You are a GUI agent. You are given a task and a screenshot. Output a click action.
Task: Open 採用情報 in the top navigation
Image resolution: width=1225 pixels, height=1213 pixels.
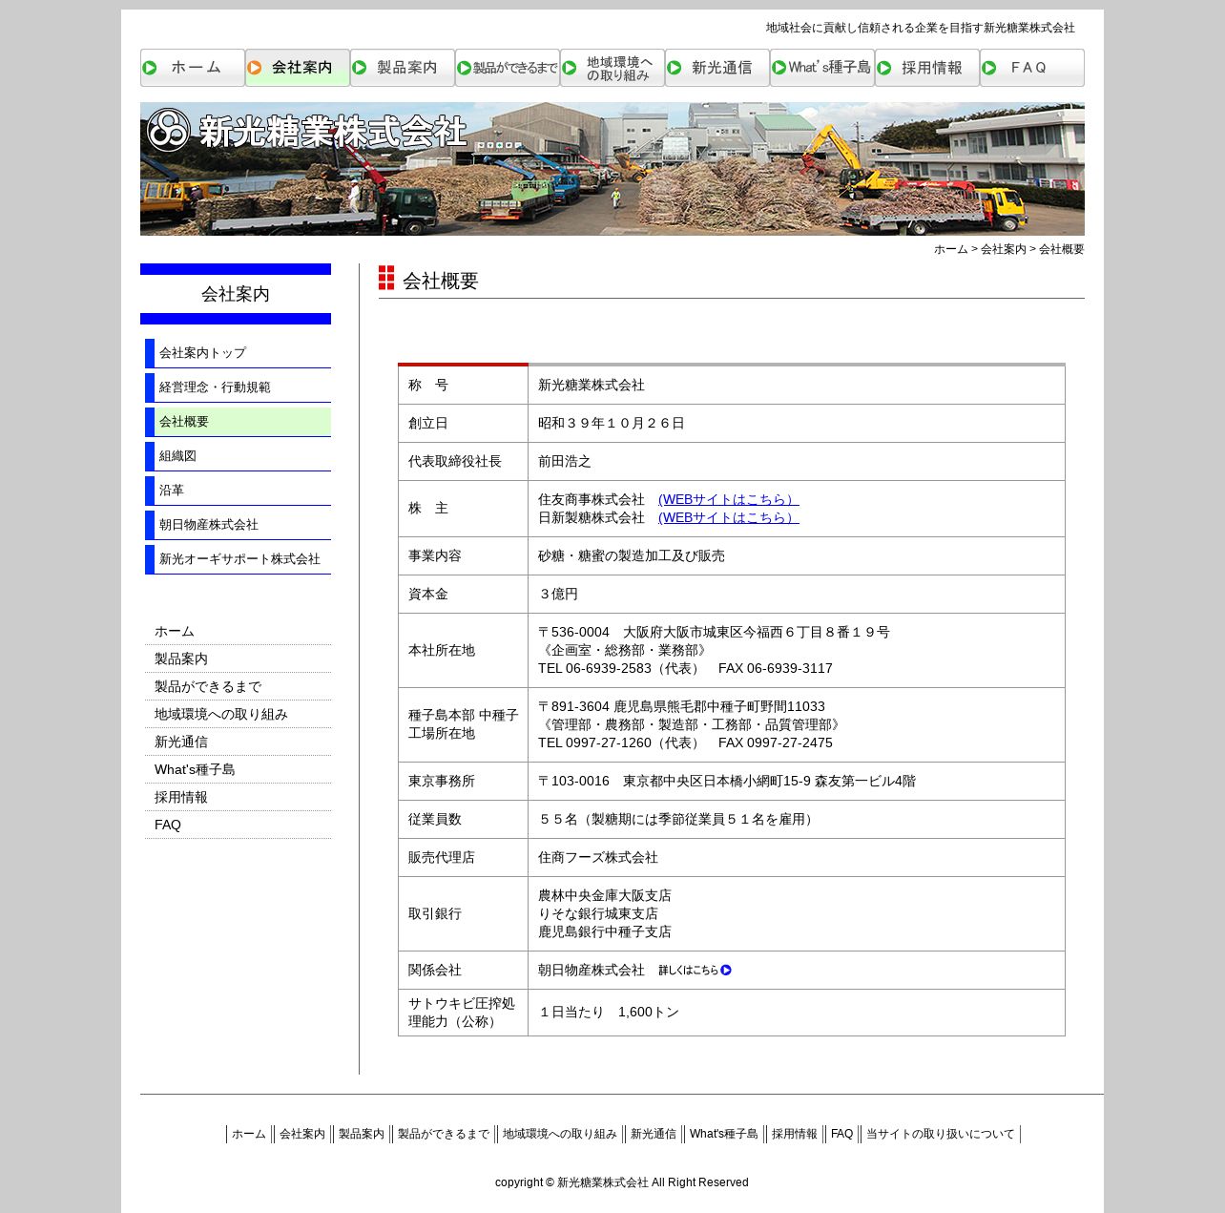(x=927, y=68)
